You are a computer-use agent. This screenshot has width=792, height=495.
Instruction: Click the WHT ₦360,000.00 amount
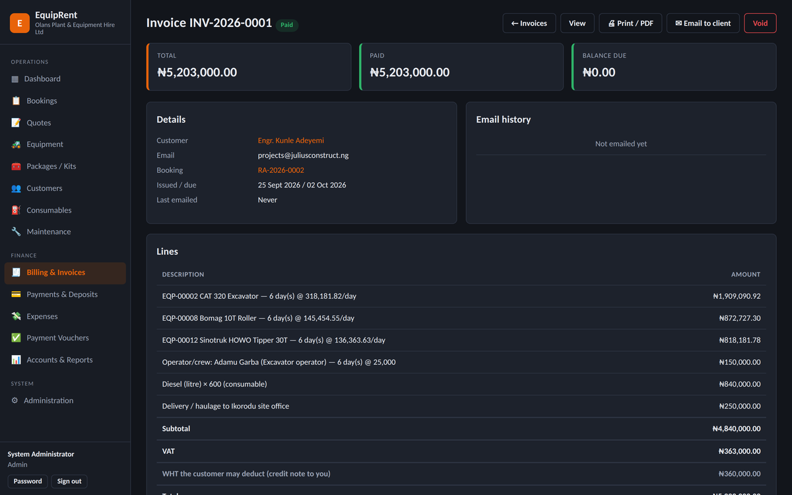739,474
